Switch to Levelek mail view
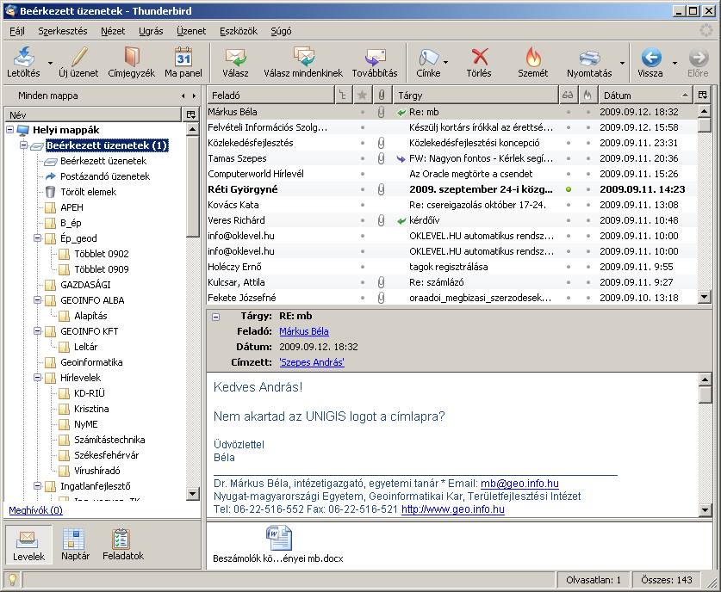 pos(28,546)
